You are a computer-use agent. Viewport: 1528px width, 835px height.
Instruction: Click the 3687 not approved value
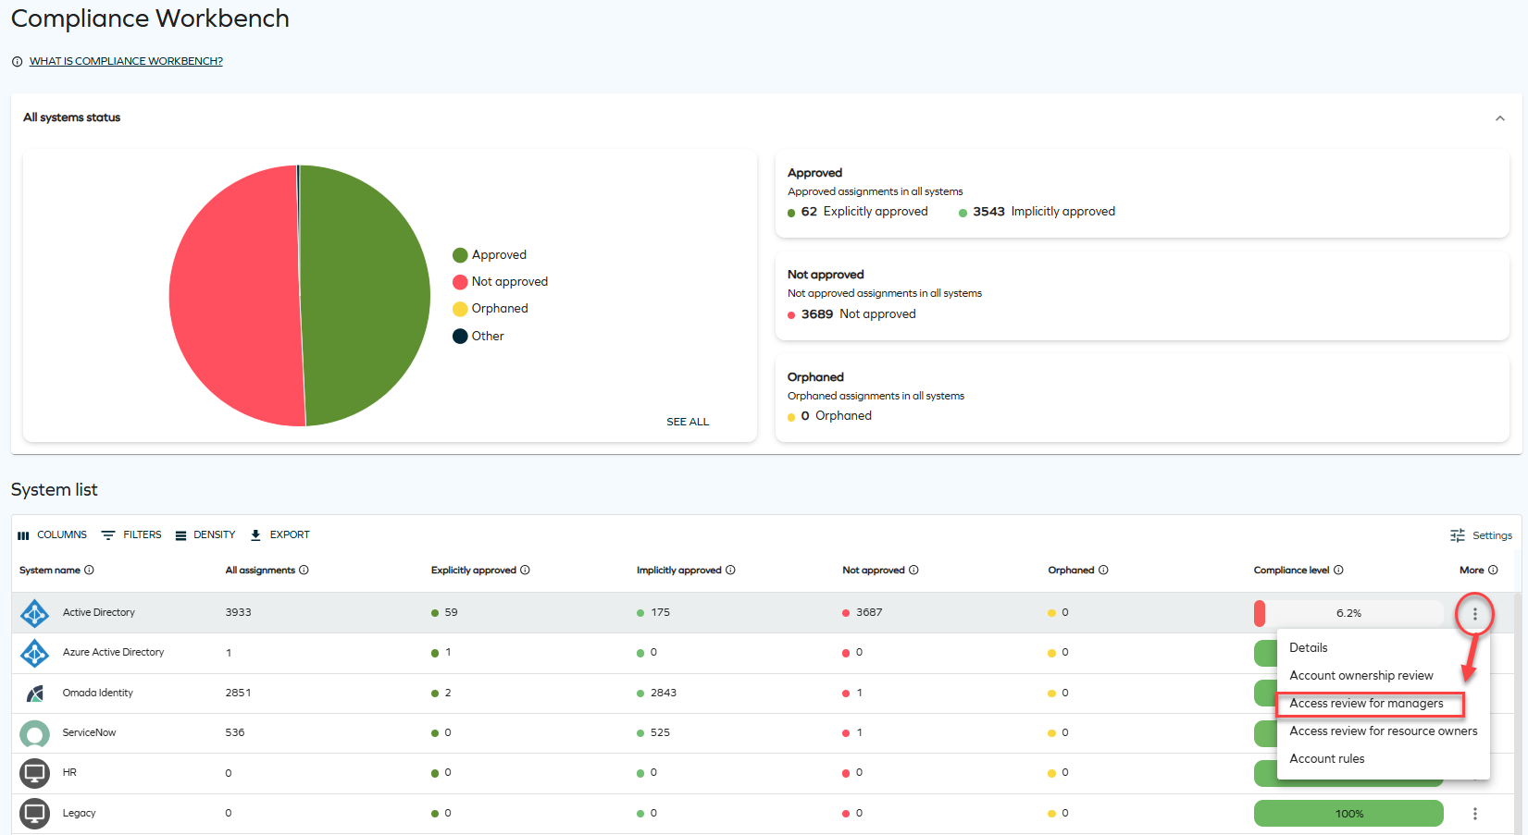pos(869,613)
